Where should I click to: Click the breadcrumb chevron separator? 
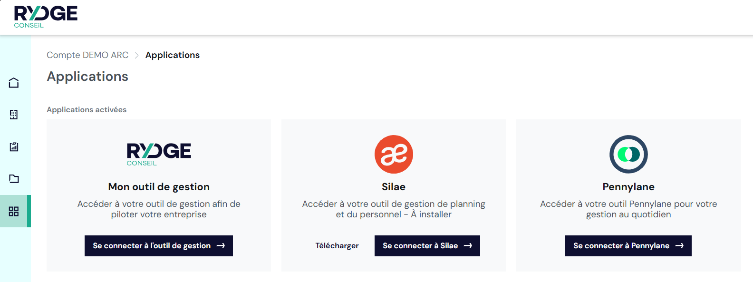click(137, 56)
